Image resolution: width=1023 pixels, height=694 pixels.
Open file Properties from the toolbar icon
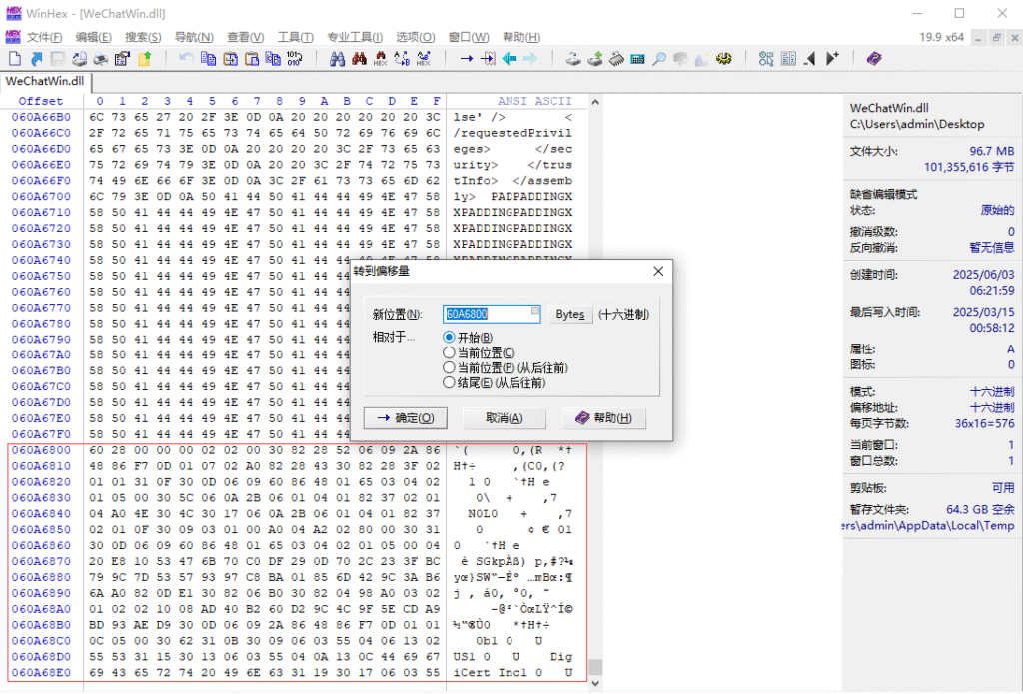[122, 59]
